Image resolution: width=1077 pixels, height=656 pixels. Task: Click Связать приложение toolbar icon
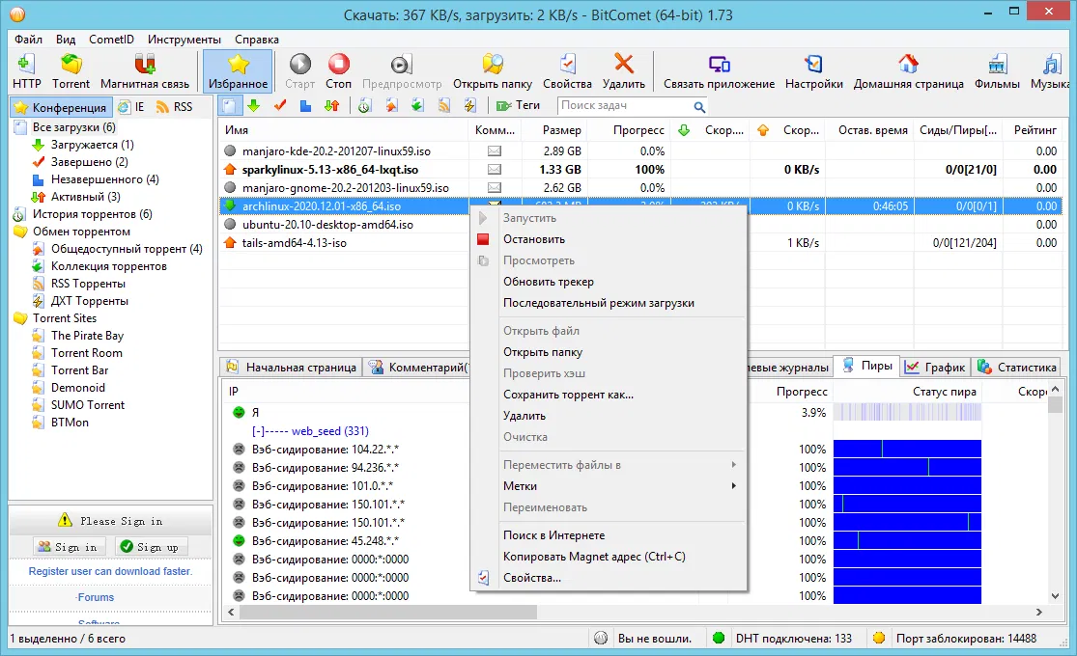pos(719,71)
